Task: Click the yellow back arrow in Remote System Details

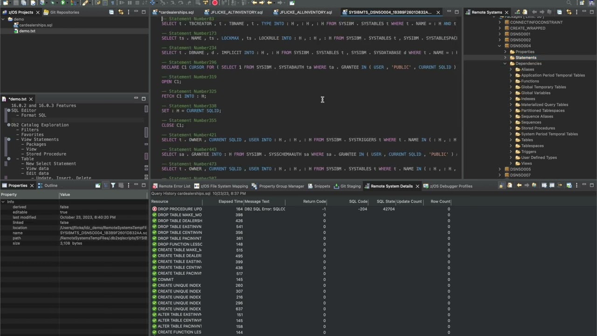Action: (519, 186)
